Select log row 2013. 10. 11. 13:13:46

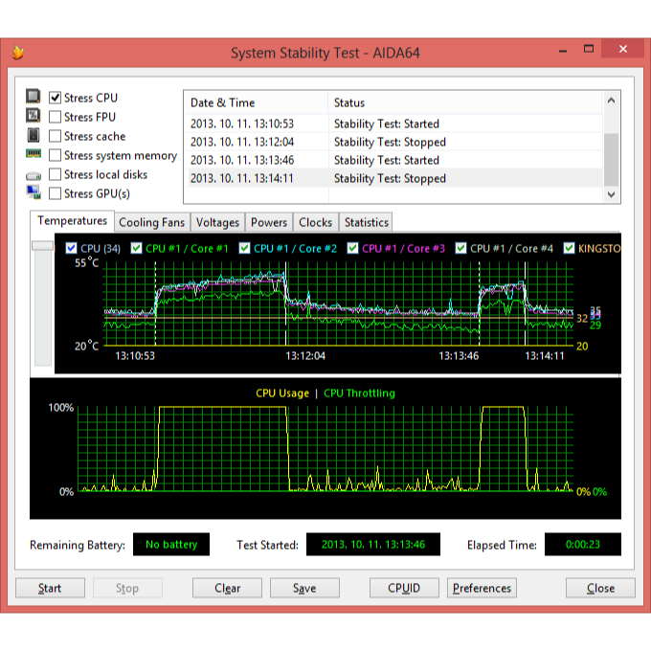(394, 160)
